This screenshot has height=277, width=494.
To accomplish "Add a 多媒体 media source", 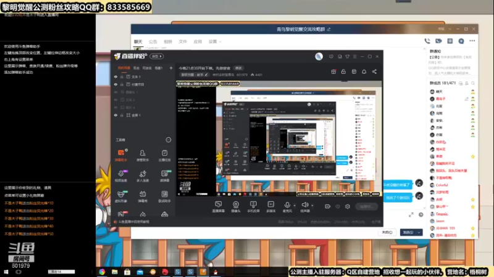I will [270, 207].
